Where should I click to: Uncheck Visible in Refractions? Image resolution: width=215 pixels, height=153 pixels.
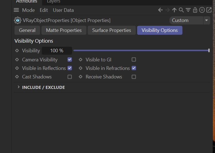pyautogui.click(x=134, y=68)
